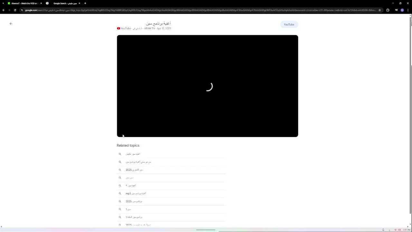Open the YouTube logo icon under the title
This screenshot has width=412, height=232.
click(118, 28)
